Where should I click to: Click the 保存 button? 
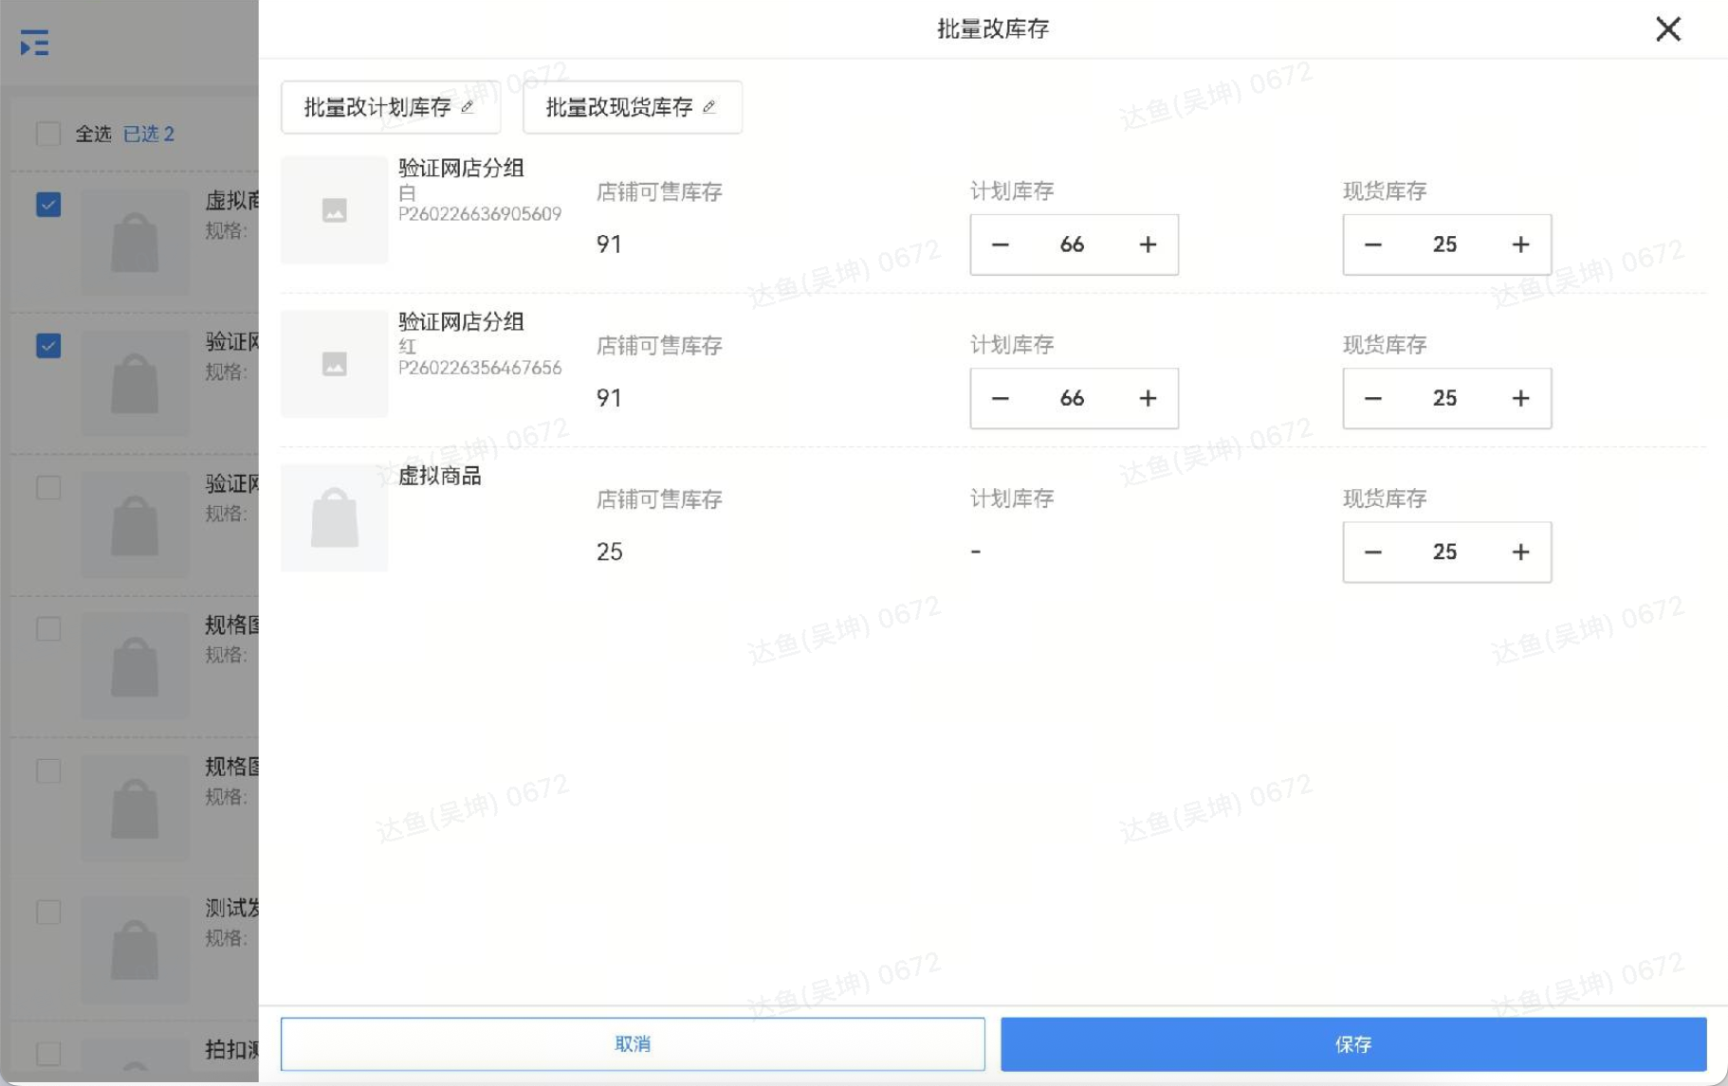[1353, 1043]
